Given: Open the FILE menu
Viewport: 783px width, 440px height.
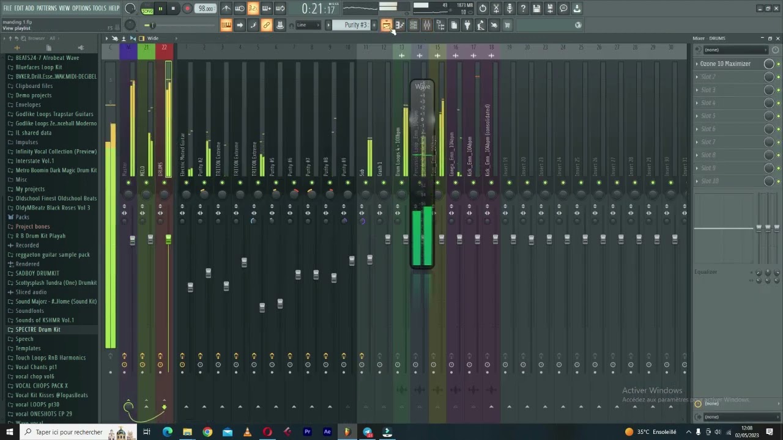Looking at the screenshot, I should 7,9.
